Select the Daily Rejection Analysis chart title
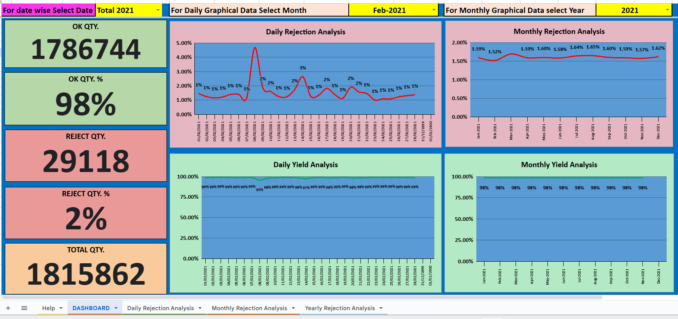Image resolution: width=678 pixels, height=319 pixels. [x=305, y=32]
